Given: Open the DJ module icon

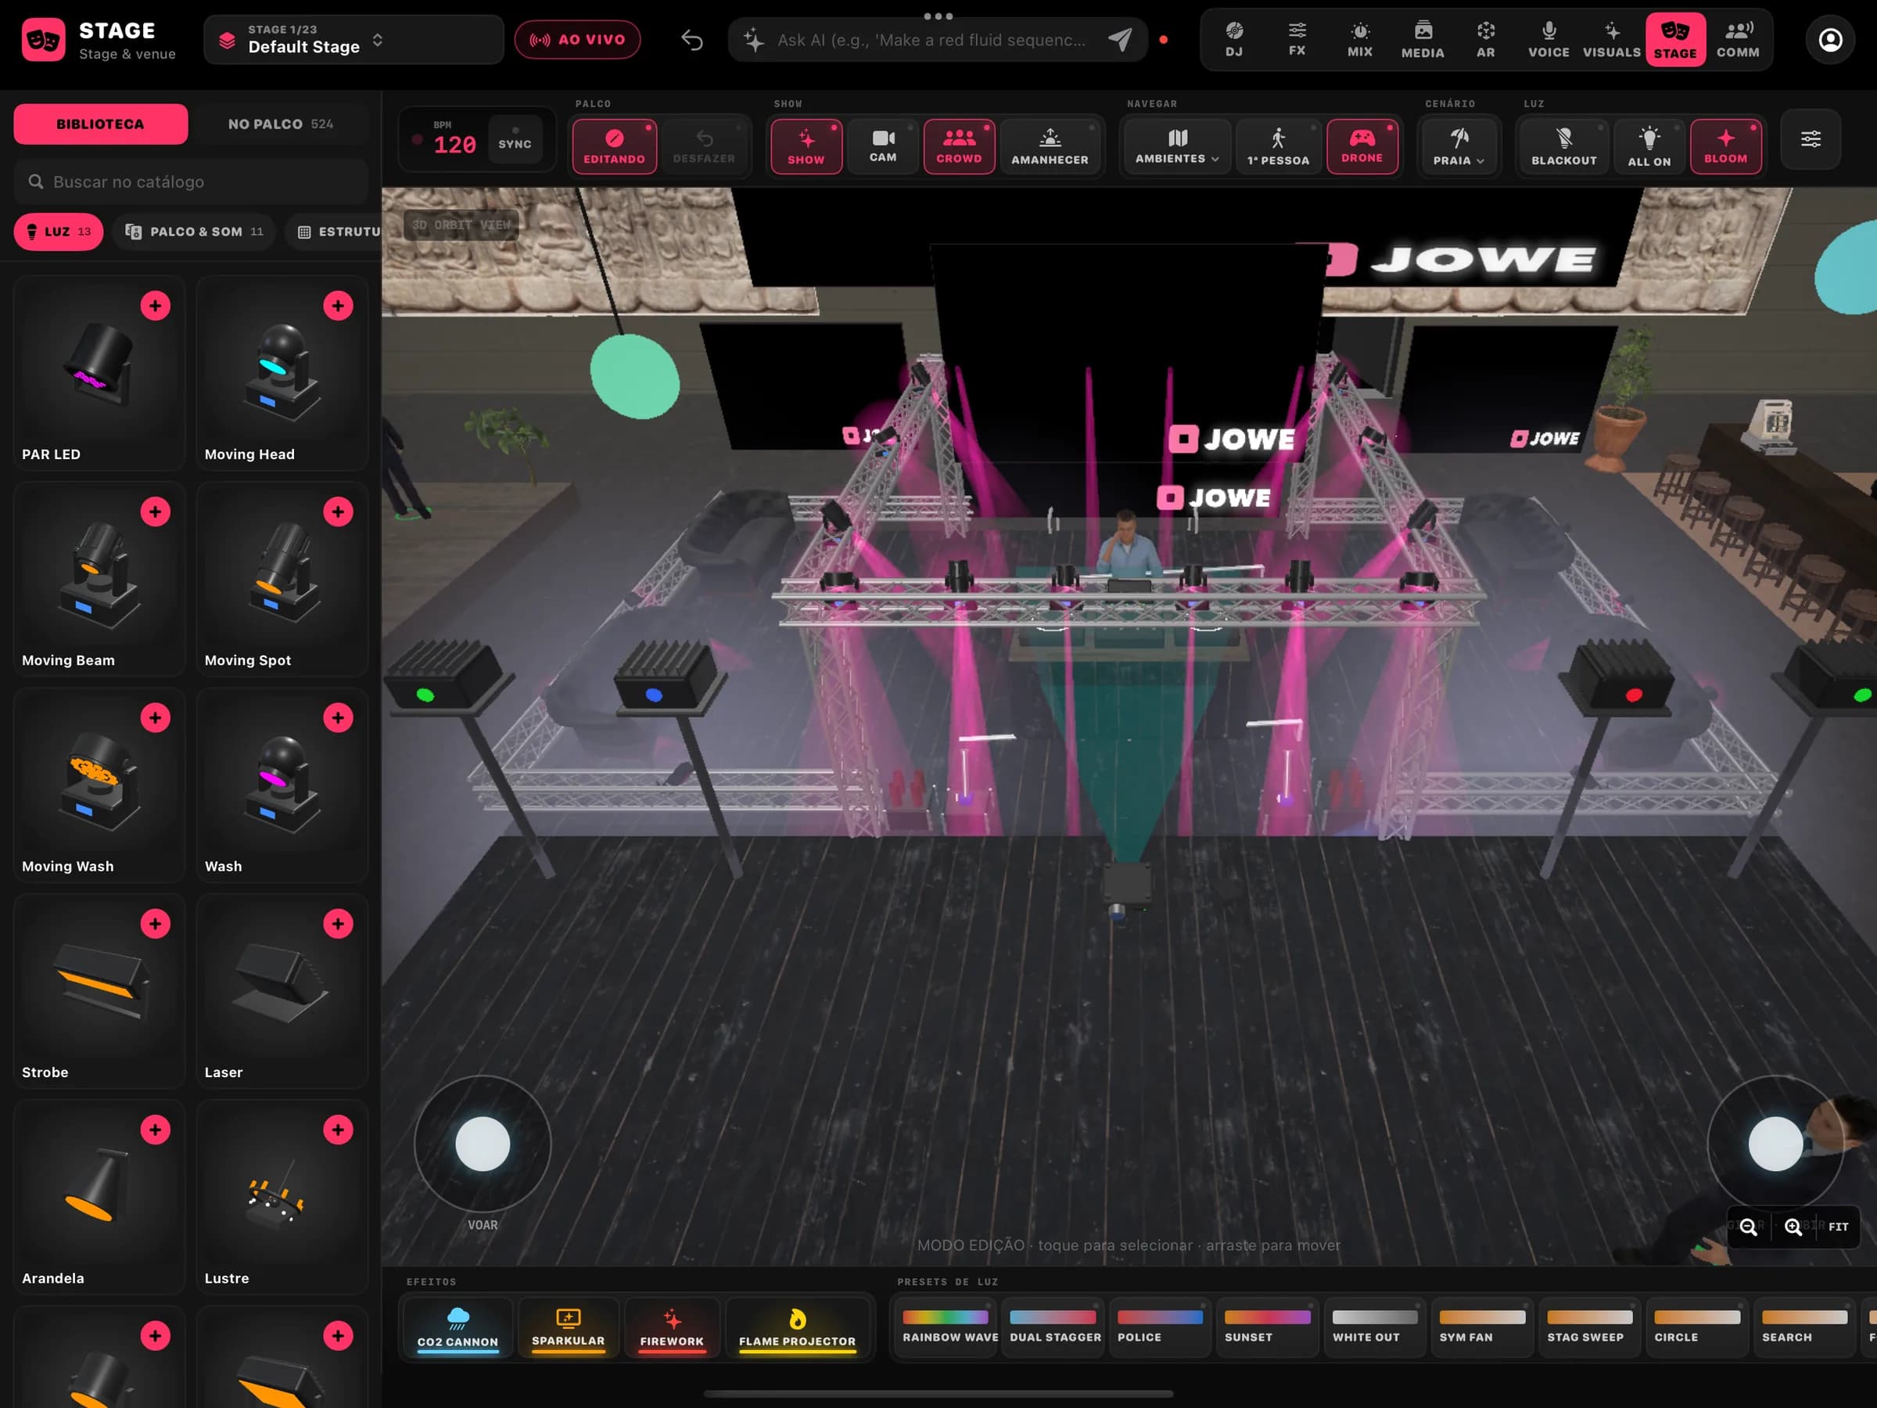Looking at the screenshot, I should (1234, 40).
